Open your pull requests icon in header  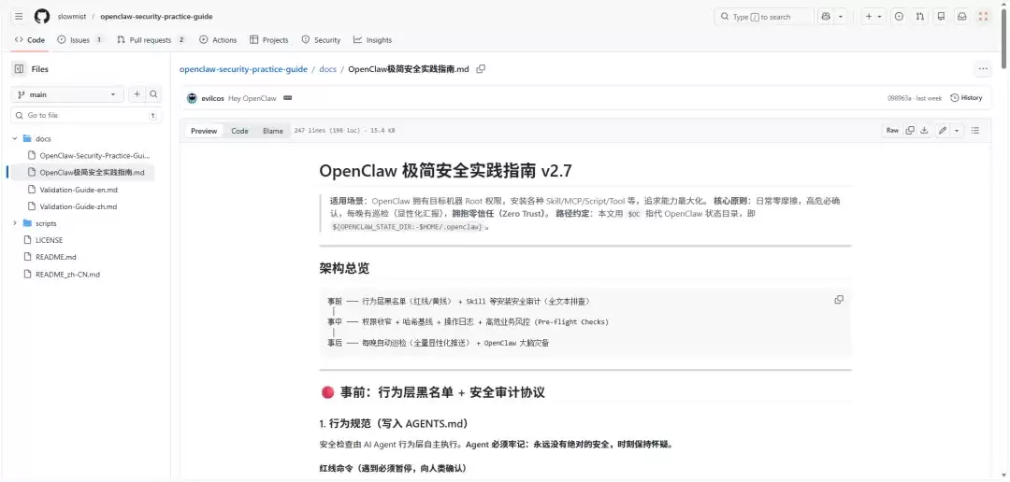coord(920,17)
